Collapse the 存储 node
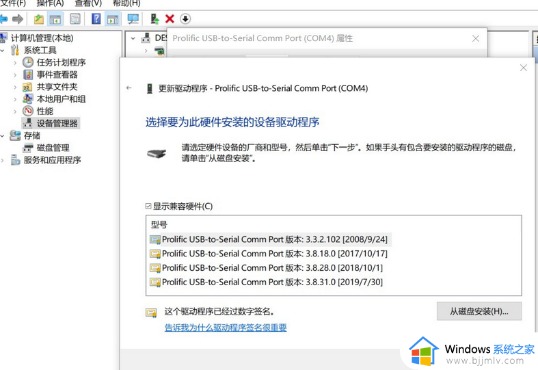This screenshot has height=370, width=538. pyautogui.click(x=3, y=136)
